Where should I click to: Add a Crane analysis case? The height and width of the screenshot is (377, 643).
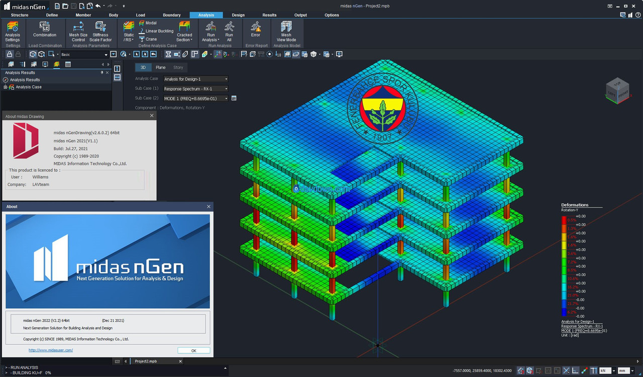[148, 39]
